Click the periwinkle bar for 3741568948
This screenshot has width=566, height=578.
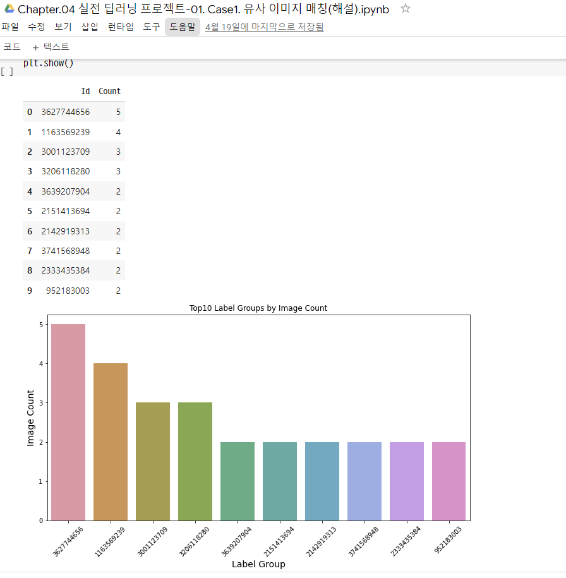tap(364, 481)
